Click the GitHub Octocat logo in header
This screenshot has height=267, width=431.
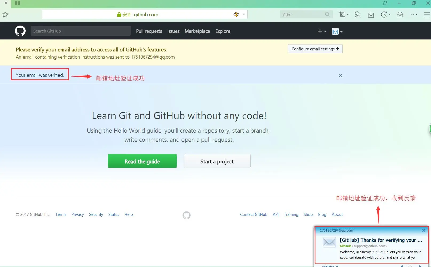(x=20, y=31)
